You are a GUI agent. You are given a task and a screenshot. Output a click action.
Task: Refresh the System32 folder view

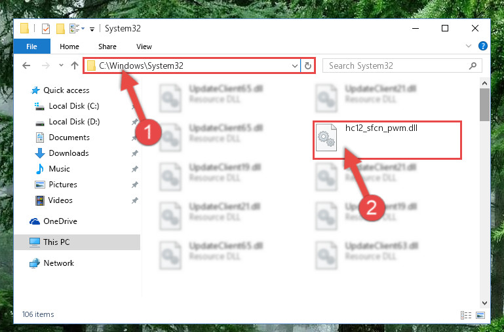[x=307, y=66]
